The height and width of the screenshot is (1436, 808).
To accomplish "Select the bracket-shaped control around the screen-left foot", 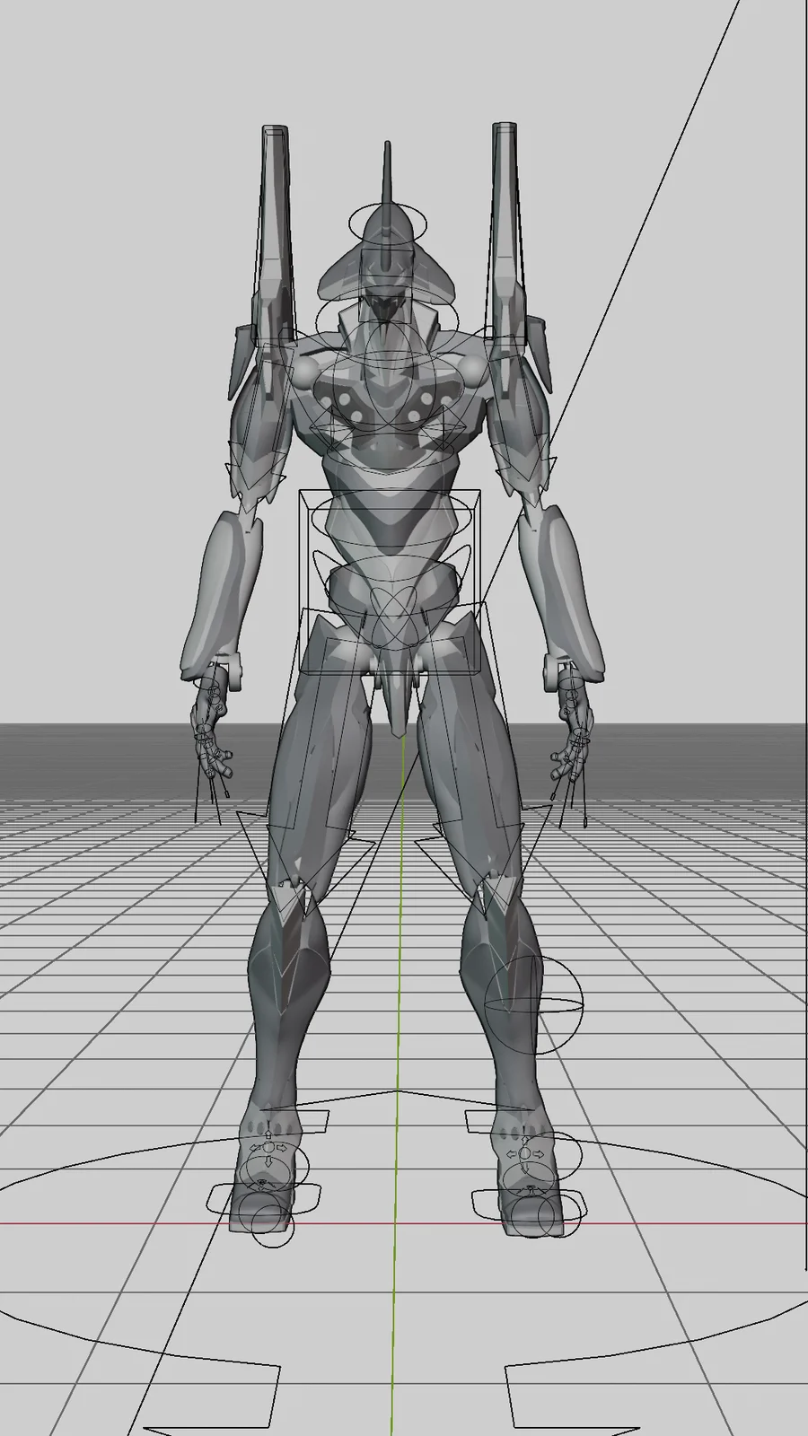I will click(x=265, y=1200).
